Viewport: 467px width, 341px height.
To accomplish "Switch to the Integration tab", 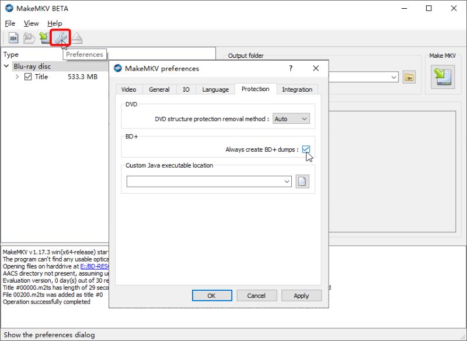I will 297,89.
